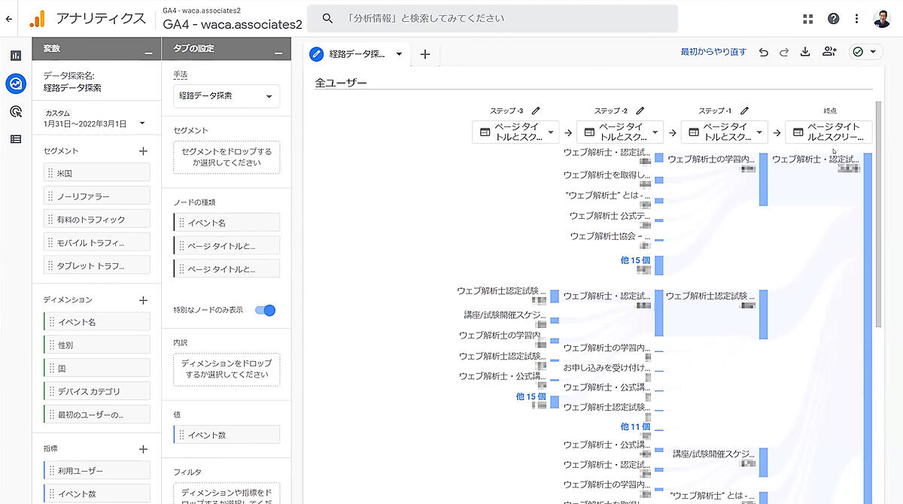
Task: Toggle 特別なノードのみ表示 switch
Action: [266, 310]
